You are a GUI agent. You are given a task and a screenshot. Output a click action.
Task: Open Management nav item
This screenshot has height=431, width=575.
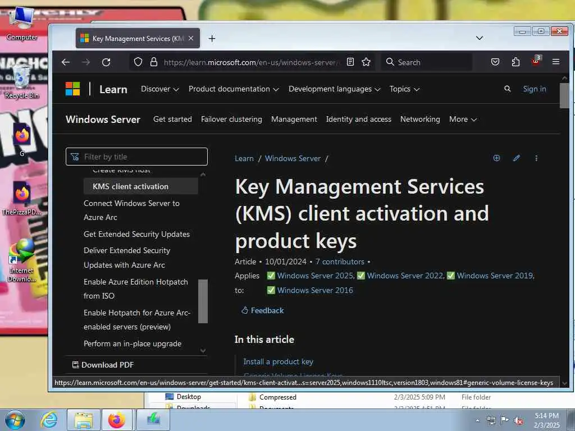tap(294, 119)
